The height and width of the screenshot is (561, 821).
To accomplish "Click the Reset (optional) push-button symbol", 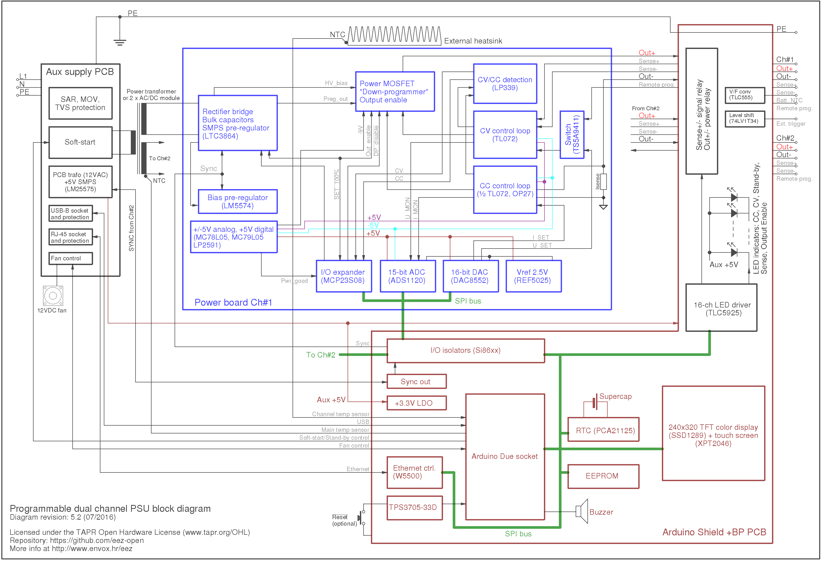I will click(x=361, y=518).
